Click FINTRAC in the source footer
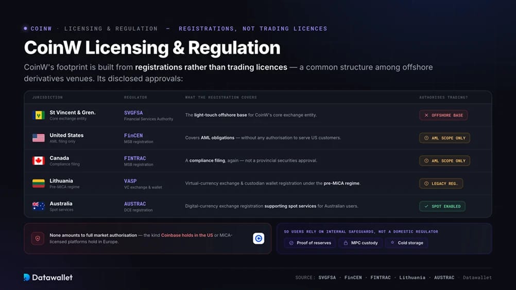This screenshot has width=516, height=290. coord(381,278)
